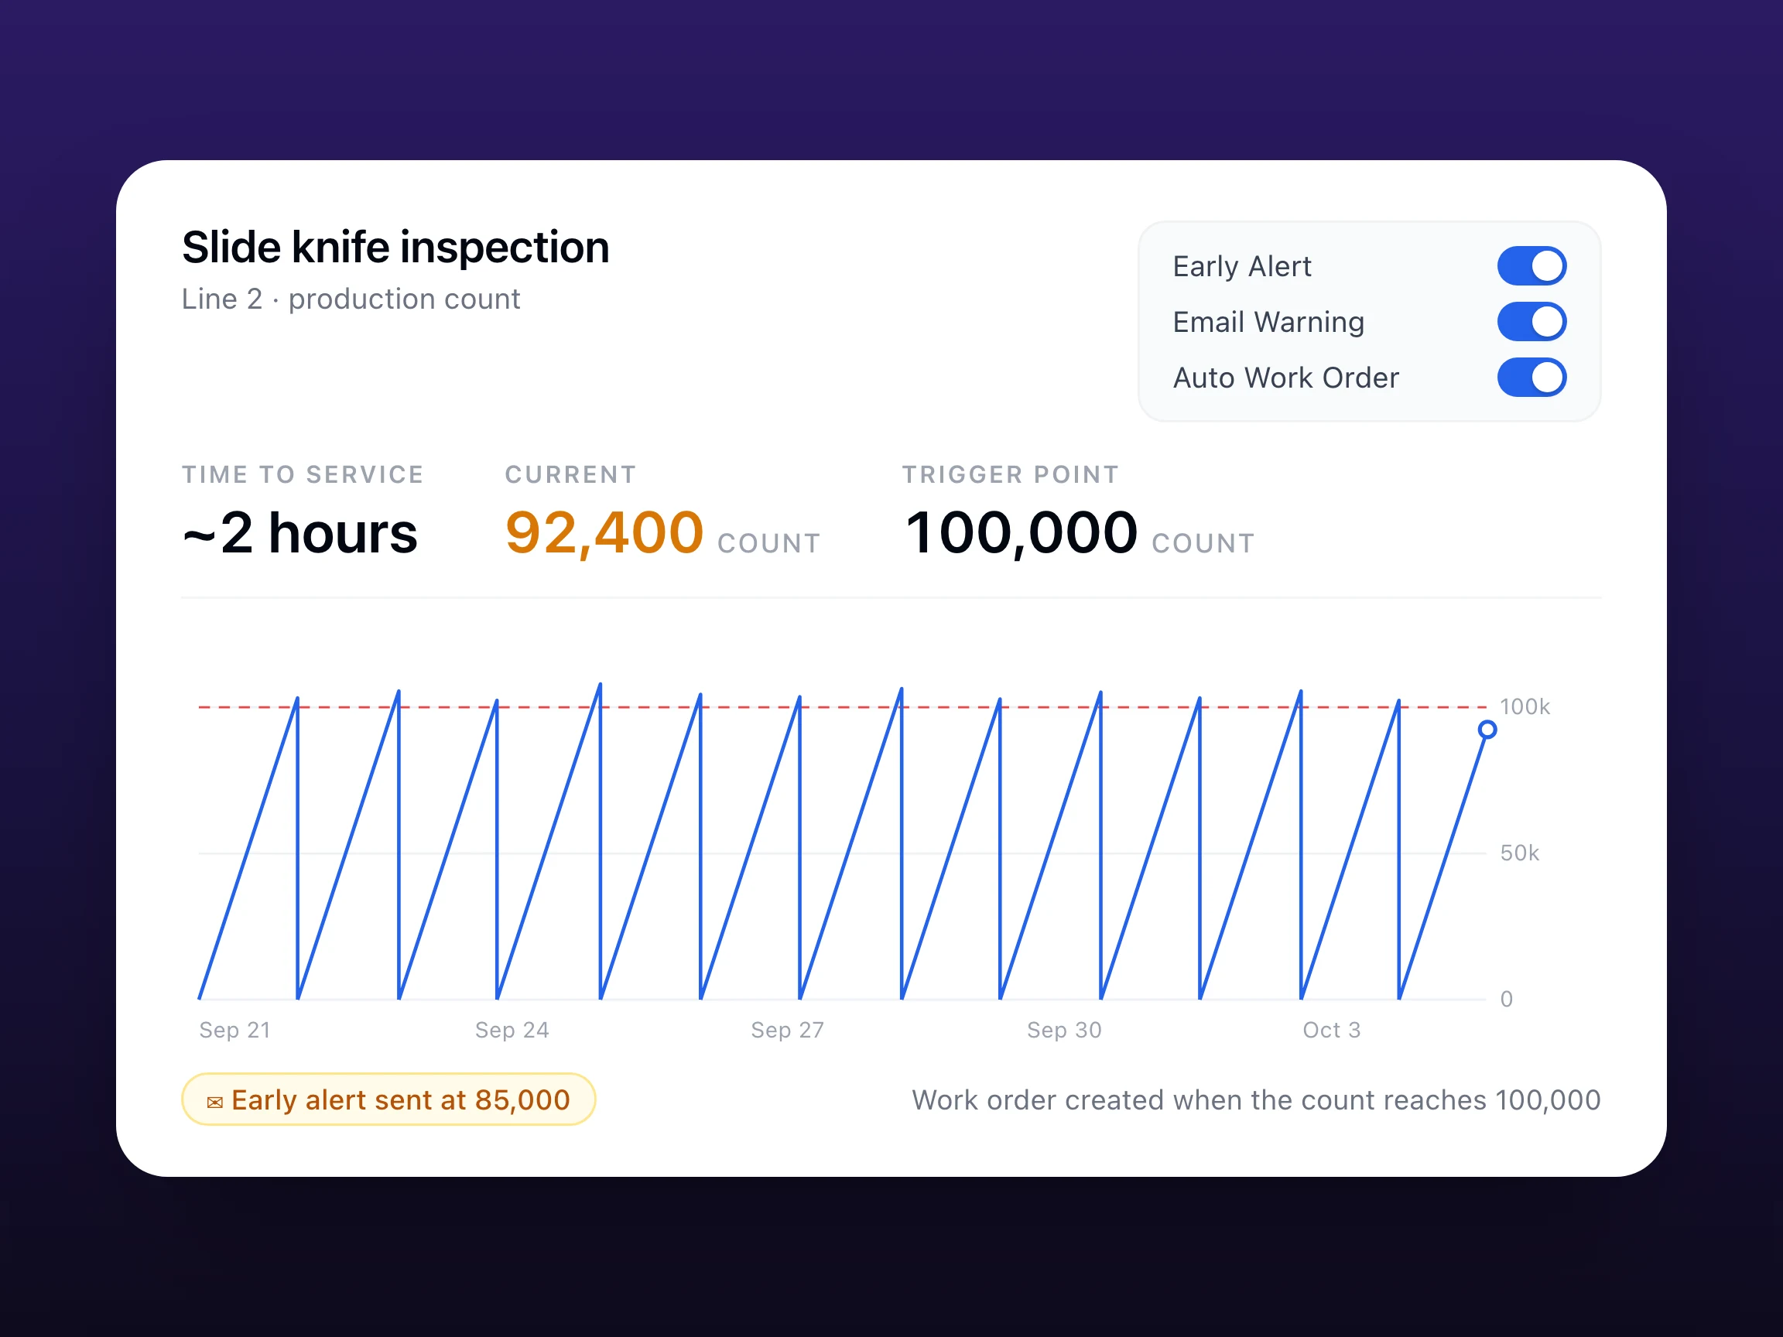
Task: Click the current data point marker on chart
Action: click(x=1487, y=730)
